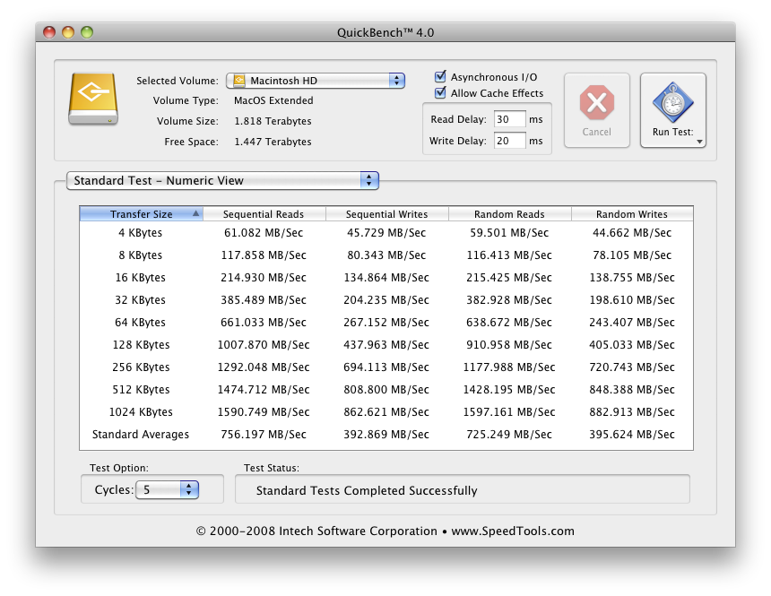Sort by Transfer Size column header
This screenshot has height=596, width=771.
tap(141, 214)
